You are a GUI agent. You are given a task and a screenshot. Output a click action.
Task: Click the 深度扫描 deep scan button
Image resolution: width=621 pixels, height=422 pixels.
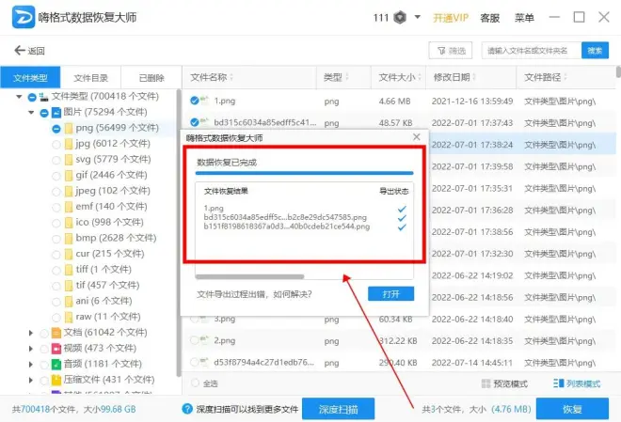(338, 409)
